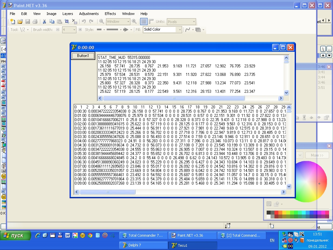Click Button1 in the 0:00:00 window
Screen dimensions: 333x250
pyautogui.click(x=83, y=56)
